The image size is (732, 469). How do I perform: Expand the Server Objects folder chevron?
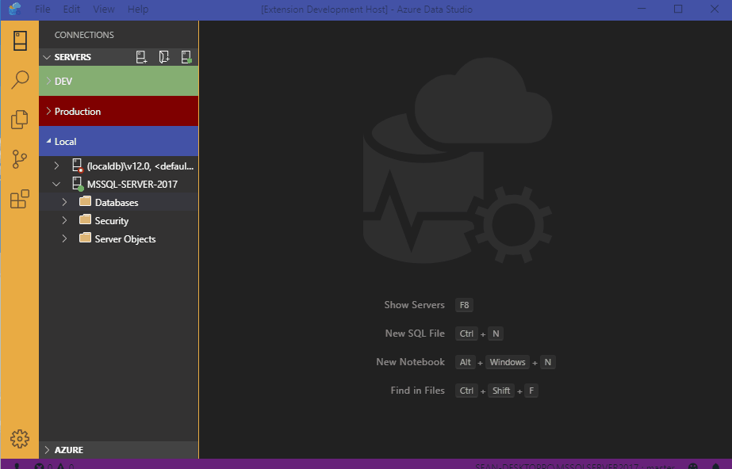point(64,238)
